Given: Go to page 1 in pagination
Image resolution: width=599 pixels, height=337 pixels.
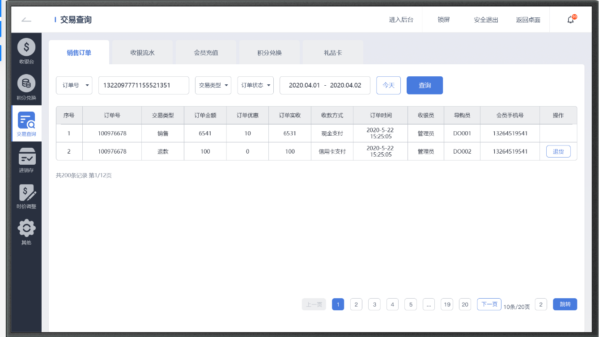Looking at the screenshot, I should 338,304.
